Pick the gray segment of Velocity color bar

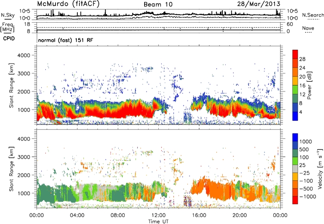(x=295, y=169)
